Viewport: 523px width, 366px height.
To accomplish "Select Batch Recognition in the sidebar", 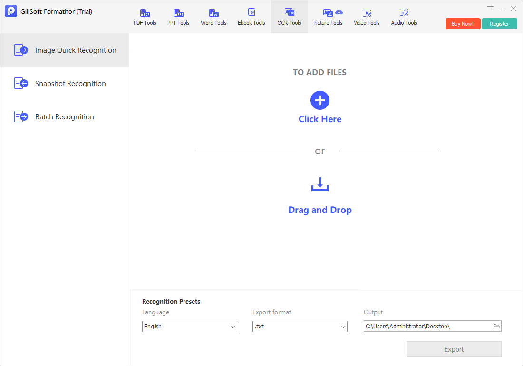I will pos(65,116).
